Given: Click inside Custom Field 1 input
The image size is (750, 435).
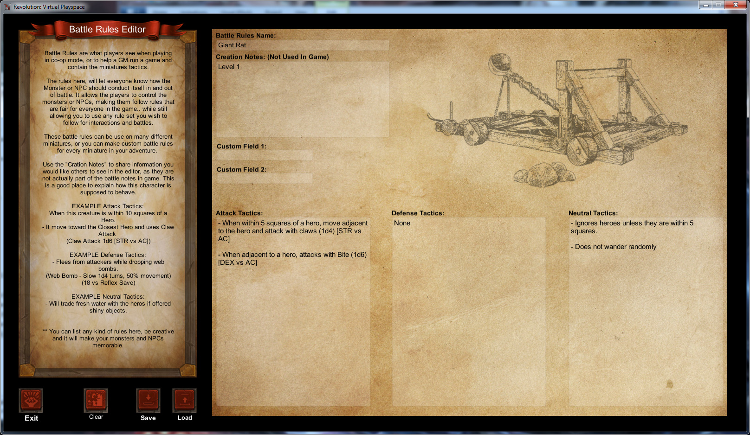Looking at the screenshot, I should point(264,155).
